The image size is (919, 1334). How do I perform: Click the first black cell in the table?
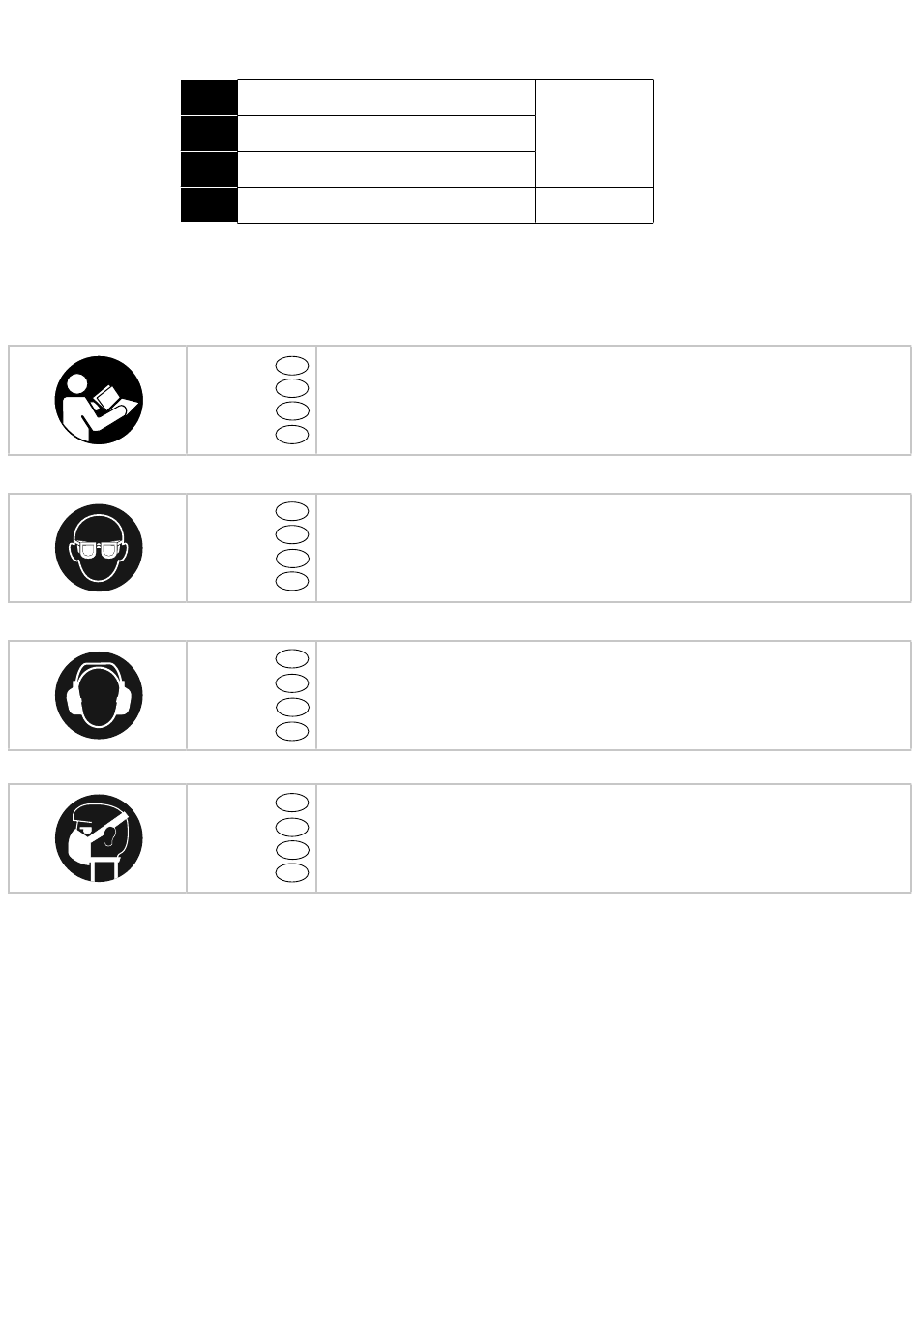209,97
